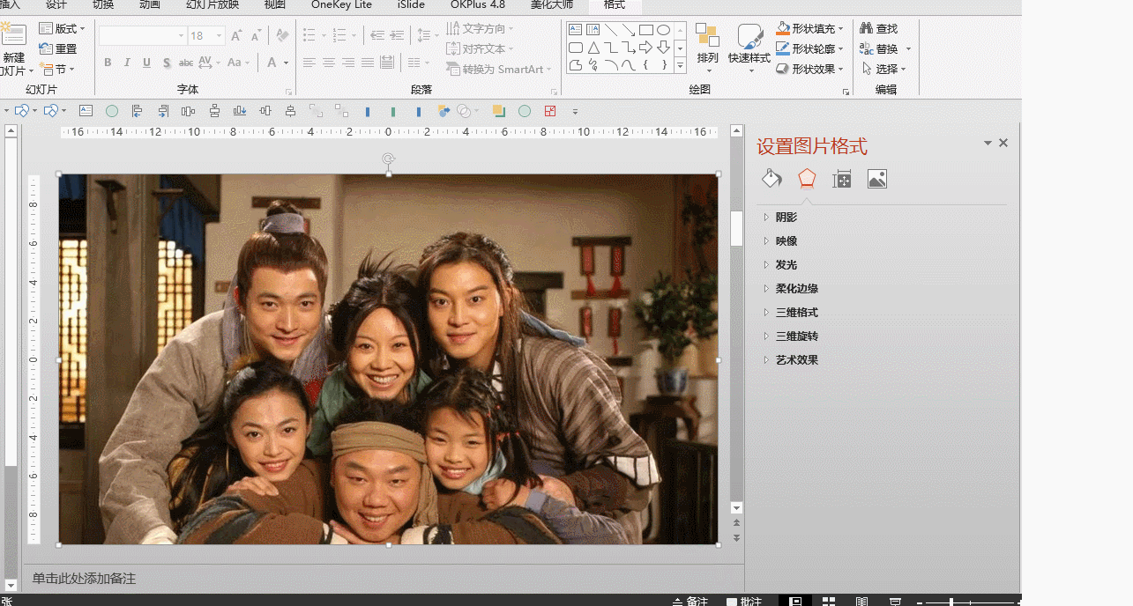Apply Underline formatting
Image resolution: width=1133 pixels, height=606 pixels.
(x=146, y=63)
